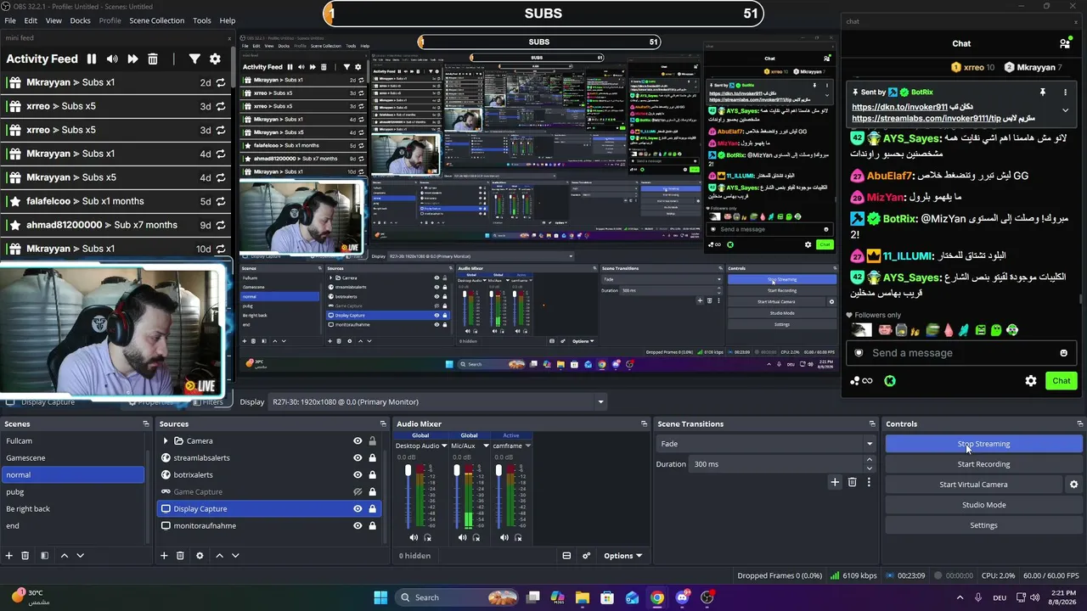Open Activity Feed settings gear
The height and width of the screenshot is (611, 1087).
(x=215, y=59)
